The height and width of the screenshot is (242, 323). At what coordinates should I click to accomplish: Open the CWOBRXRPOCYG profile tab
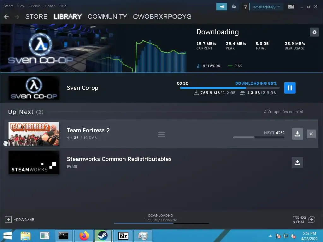coord(162,17)
